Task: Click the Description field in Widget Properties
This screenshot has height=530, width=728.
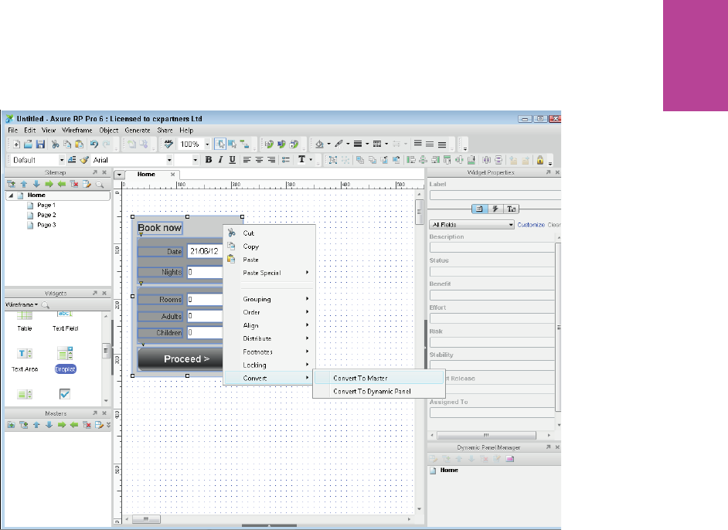Action: pos(492,248)
